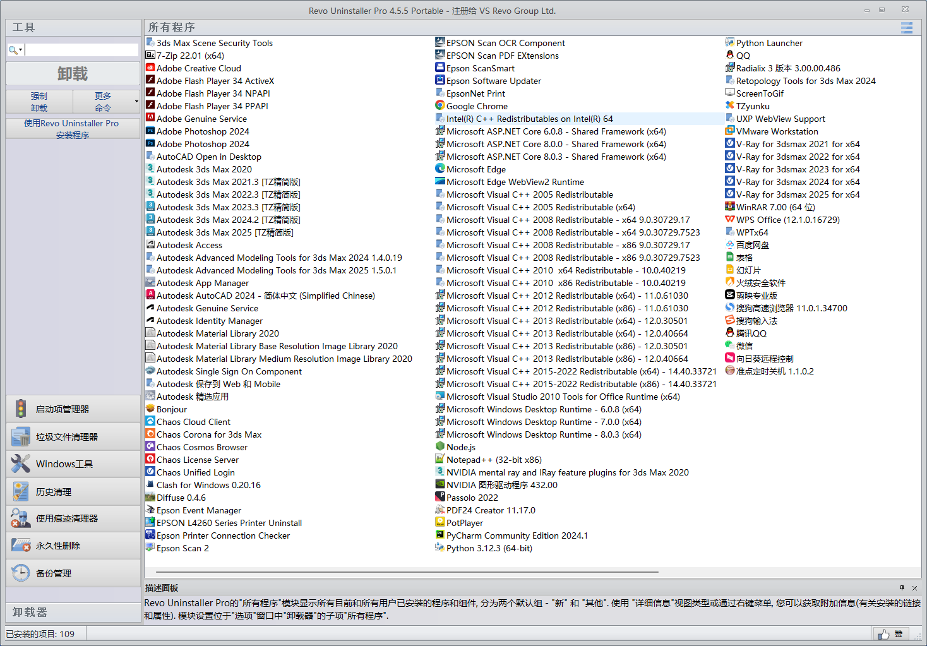
Task: Click the 腾讯QQ penguin icon
Action: click(x=730, y=333)
